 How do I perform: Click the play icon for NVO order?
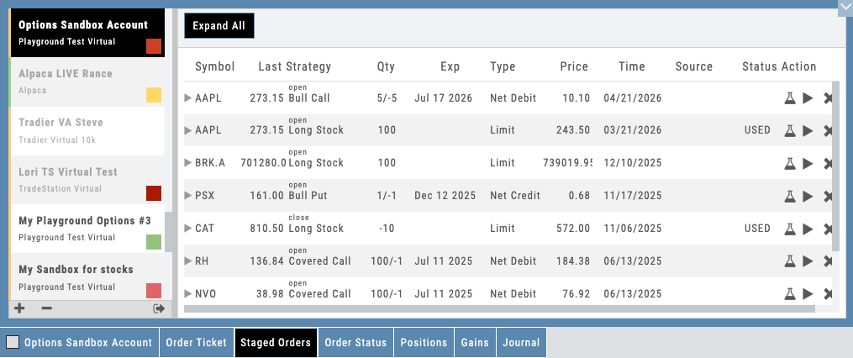808,294
